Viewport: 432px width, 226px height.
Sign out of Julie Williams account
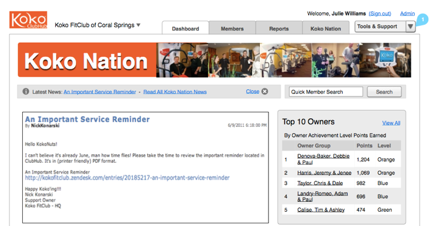[380, 14]
